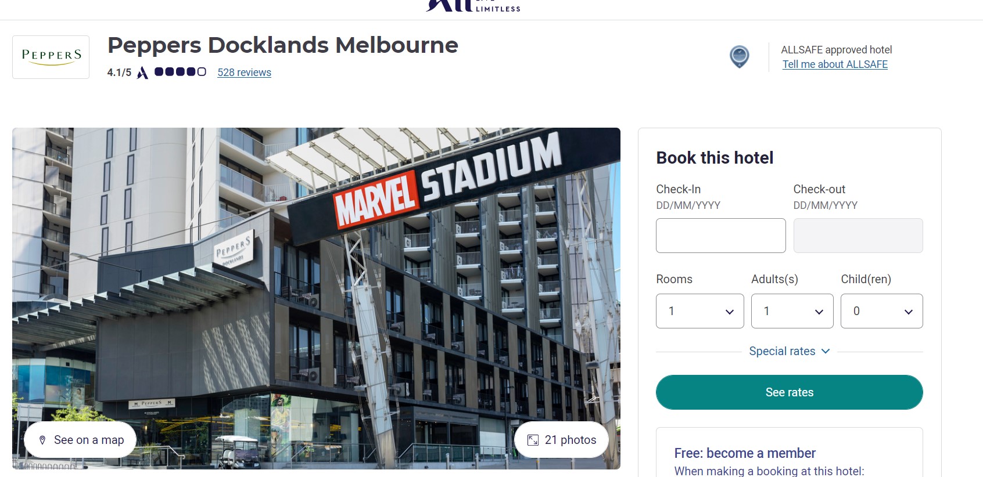This screenshot has width=983, height=477.
Task: Open the 528 reviews link
Action: point(244,73)
